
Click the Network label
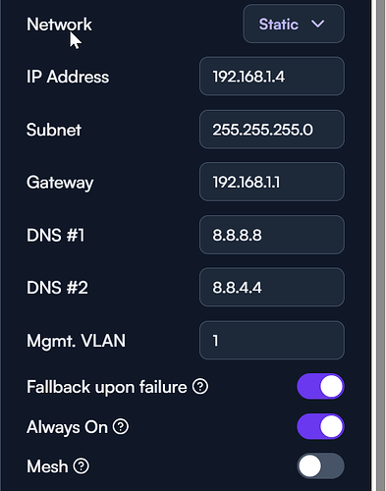pos(59,25)
